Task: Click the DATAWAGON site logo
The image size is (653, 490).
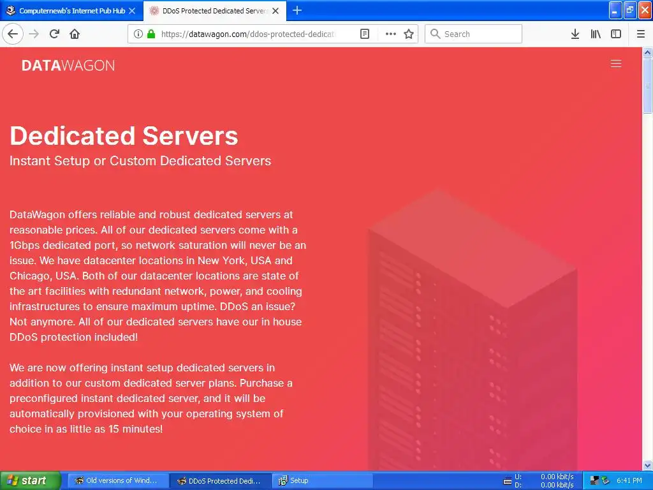Action: pos(68,66)
